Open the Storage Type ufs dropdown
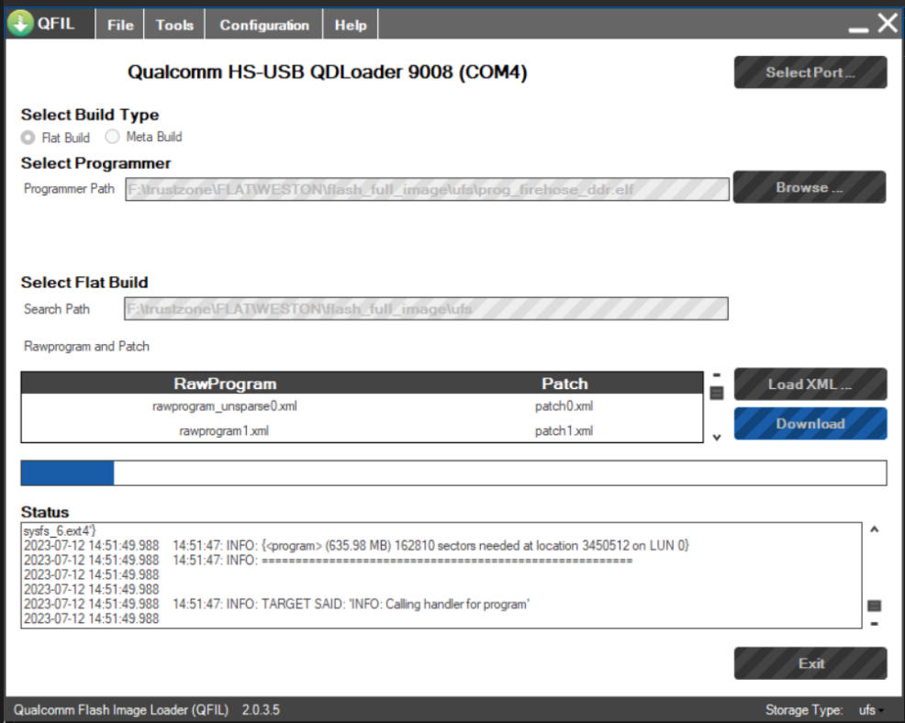 pyautogui.click(x=872, y=710)
